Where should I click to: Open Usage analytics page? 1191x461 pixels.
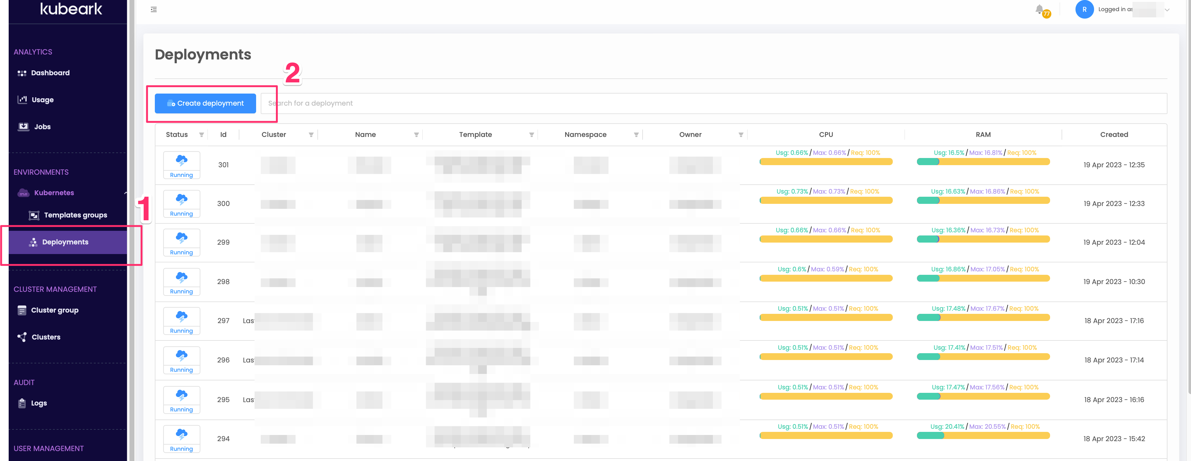tap(42, 99)
